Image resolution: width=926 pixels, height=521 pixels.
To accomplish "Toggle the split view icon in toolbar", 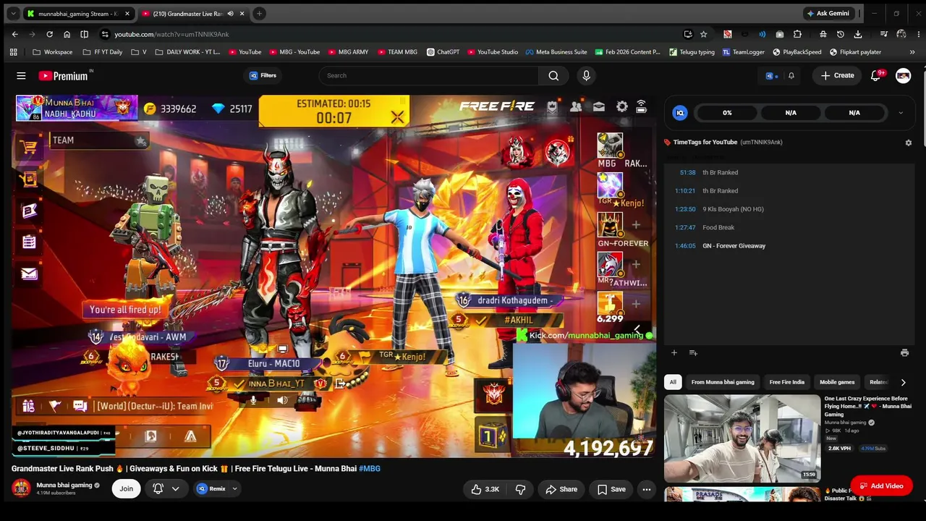I will 84,34.
